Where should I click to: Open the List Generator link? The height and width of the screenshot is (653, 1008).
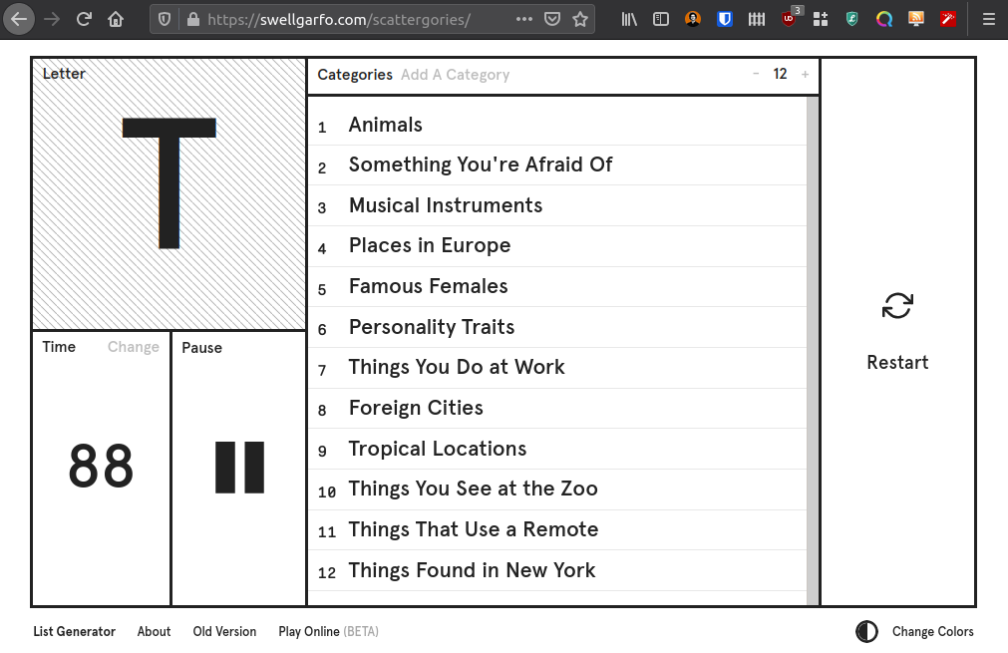point(75,632)
